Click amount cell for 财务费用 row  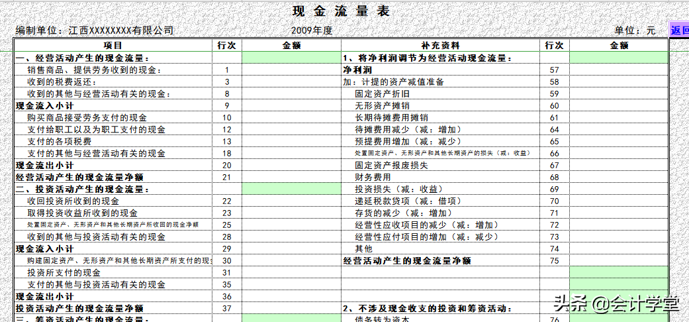point(619,178)
